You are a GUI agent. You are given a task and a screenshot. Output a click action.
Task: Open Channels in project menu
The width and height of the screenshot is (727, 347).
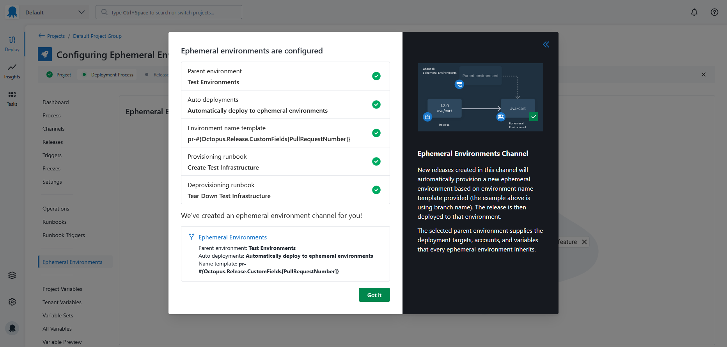pyautogui.click(x=53, y=129)
